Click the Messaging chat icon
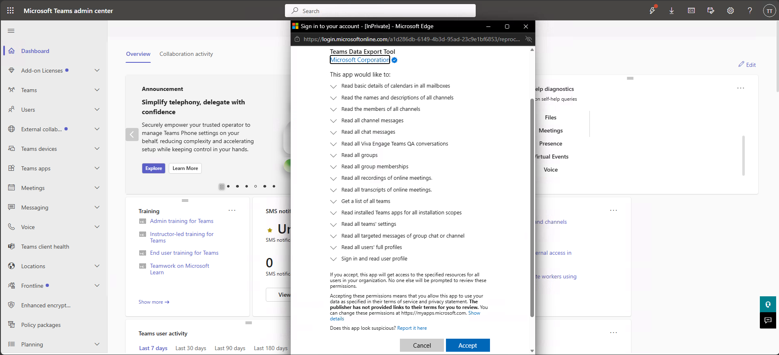This screenshot has height=355, width=779. pos(11,207)
